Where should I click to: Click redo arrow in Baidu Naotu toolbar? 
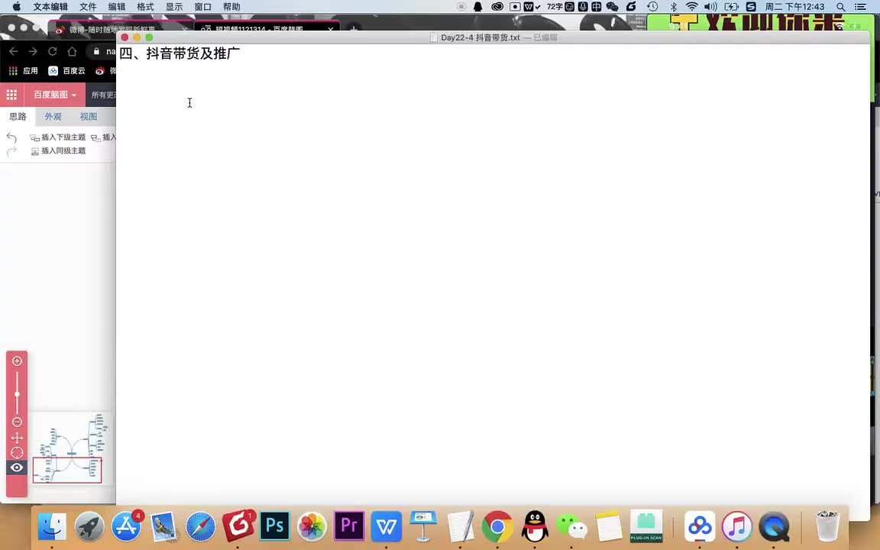[x=11, y=151]
